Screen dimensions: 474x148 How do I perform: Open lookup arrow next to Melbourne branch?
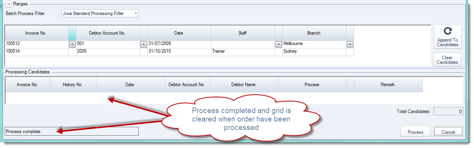350,44
